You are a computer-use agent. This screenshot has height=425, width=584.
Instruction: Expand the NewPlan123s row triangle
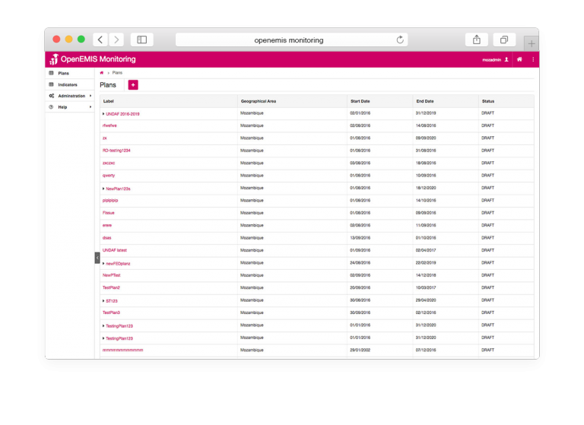103,188
